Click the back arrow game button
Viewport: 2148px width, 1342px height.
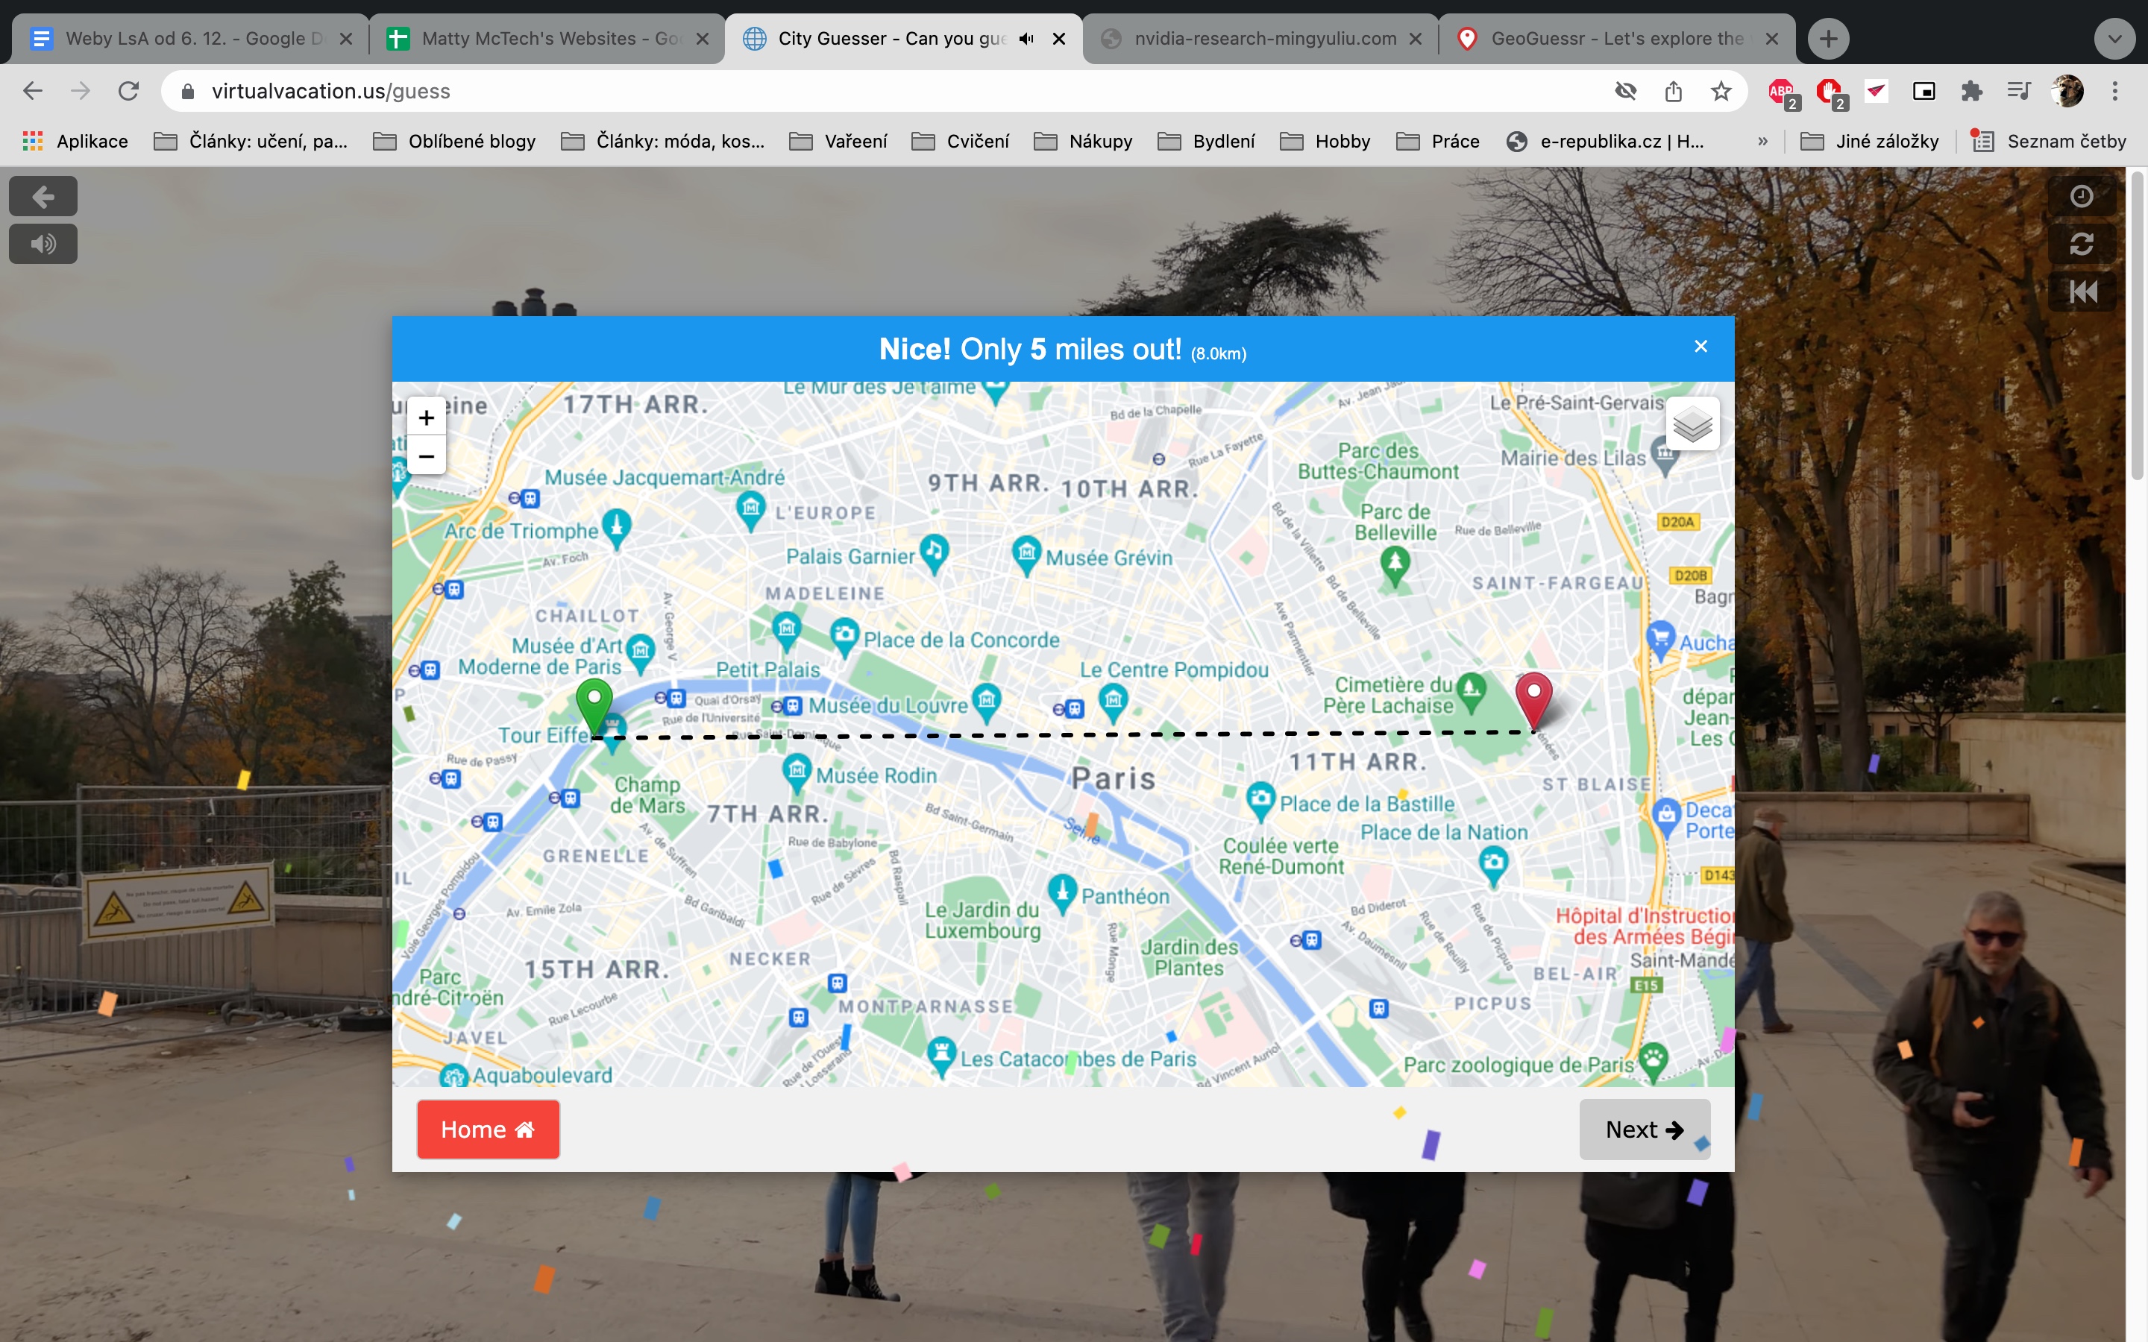tap(43, 196)
